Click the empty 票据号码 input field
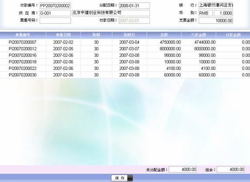Viewport: 250px width, 182px height. click(x=55, y=21)
